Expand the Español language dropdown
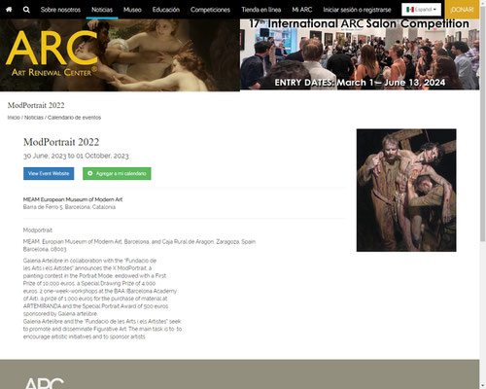This screenshot has height=389, width=486. coord(421,10)
